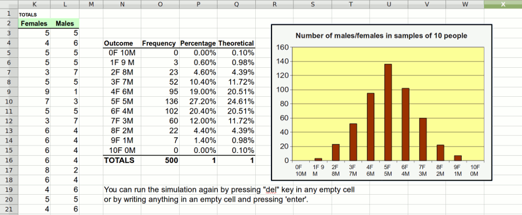The width and height of the screenshot is (522, 215).
Task: Select the 7F 3M outcome cell
Action: pos(122,121)
